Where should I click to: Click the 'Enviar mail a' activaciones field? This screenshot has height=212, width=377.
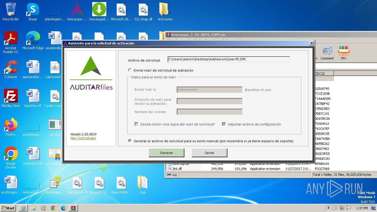[209, 90]
